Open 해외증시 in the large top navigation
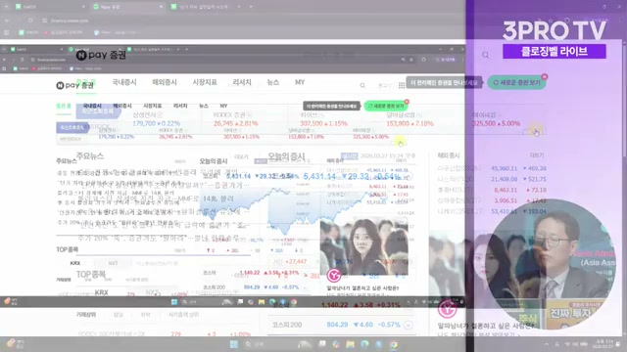 click(x=165, y=82)
